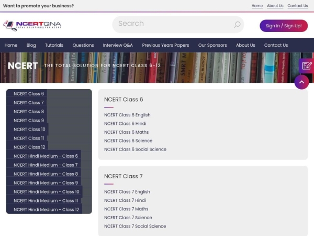Viewport: 314px width, 236px height.
Task: Select NCERT Class 6 in sidebar
Action: pos(29,94)
